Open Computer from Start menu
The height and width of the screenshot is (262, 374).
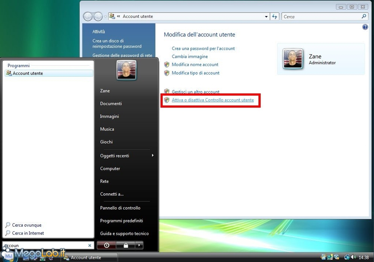click(x=110, y=168)
